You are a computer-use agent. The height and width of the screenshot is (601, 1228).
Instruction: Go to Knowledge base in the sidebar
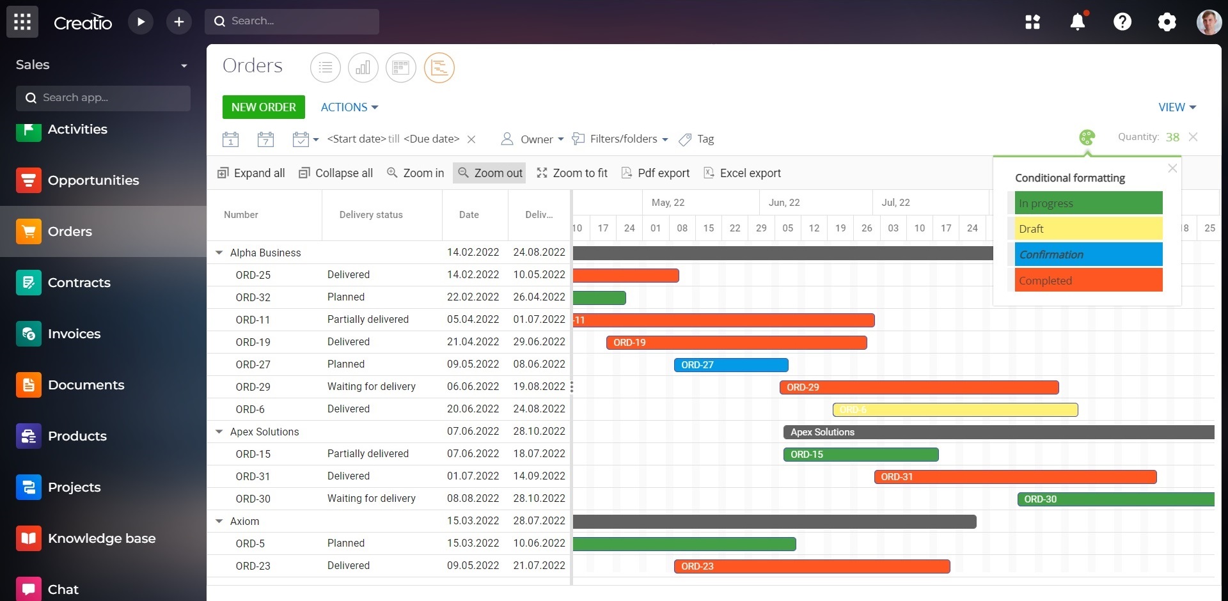tap(101, 538)
